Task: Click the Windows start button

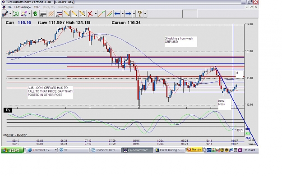Action: pos(12,150)
